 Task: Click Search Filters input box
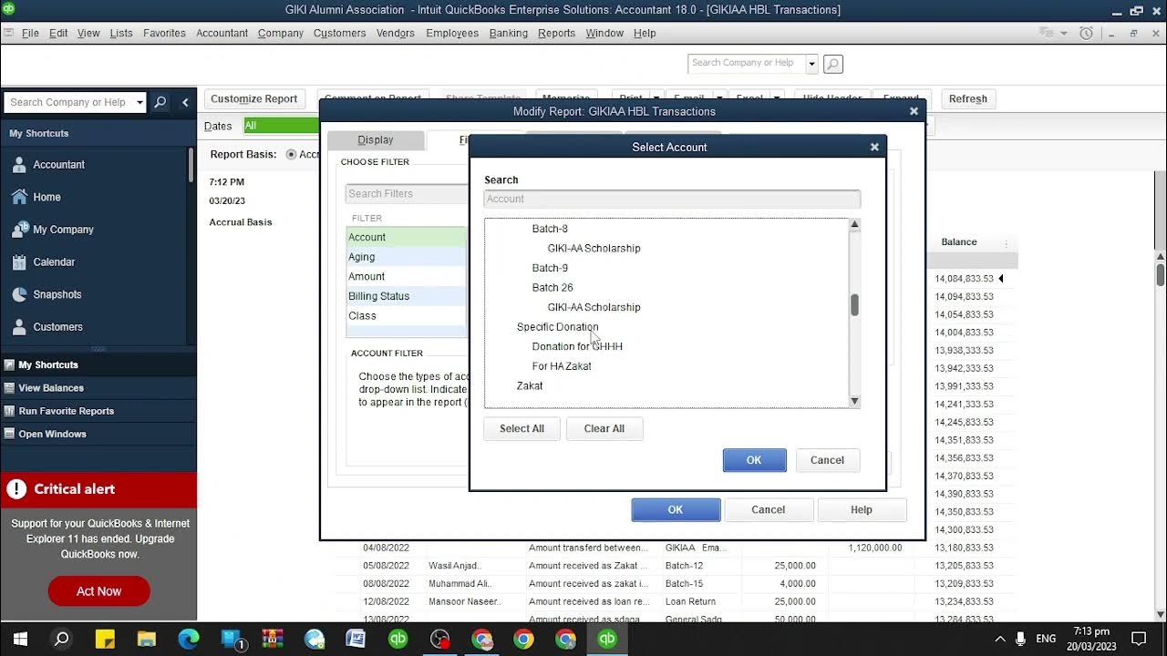[407, 194]
